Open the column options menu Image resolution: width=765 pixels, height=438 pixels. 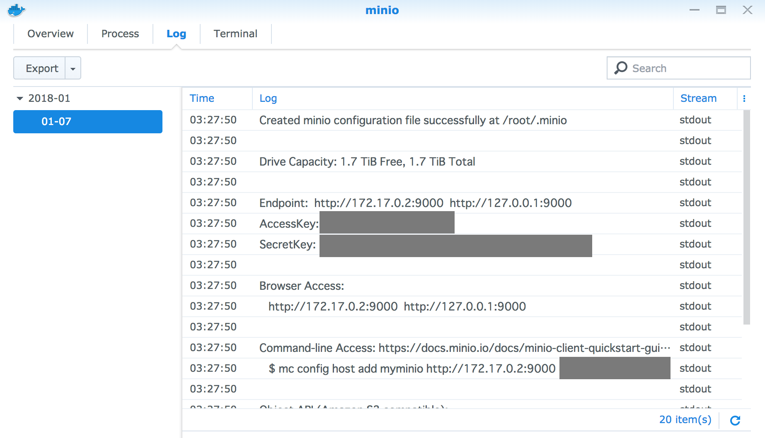(x=744, y=99)
